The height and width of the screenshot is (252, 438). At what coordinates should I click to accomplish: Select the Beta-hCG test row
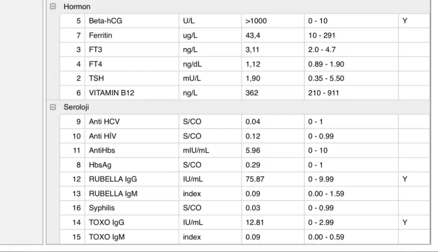pos(105,21)
